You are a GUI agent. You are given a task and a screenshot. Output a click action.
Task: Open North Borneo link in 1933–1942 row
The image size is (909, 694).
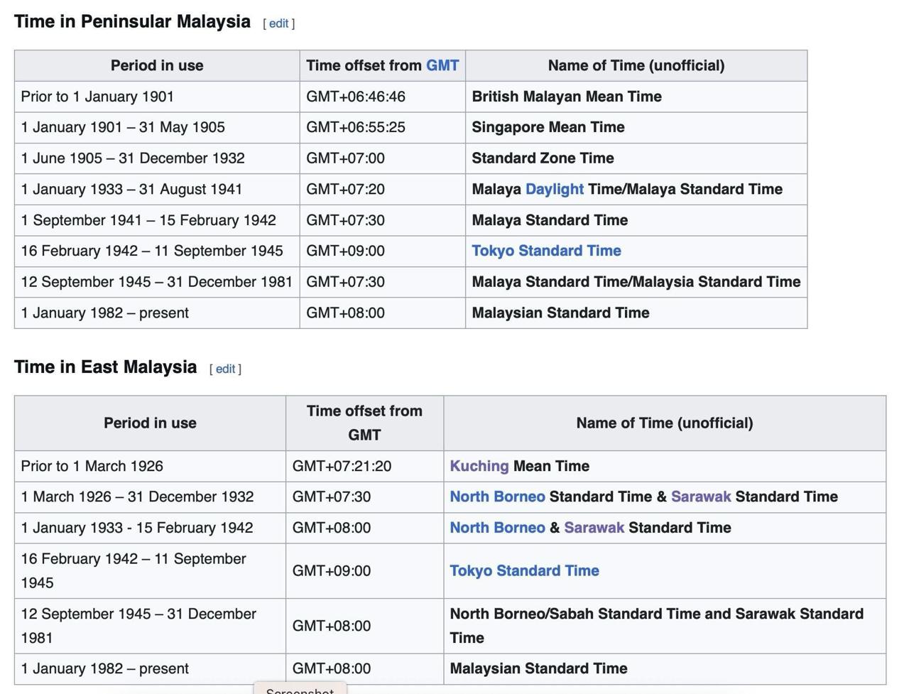click(x=497, y=528)
